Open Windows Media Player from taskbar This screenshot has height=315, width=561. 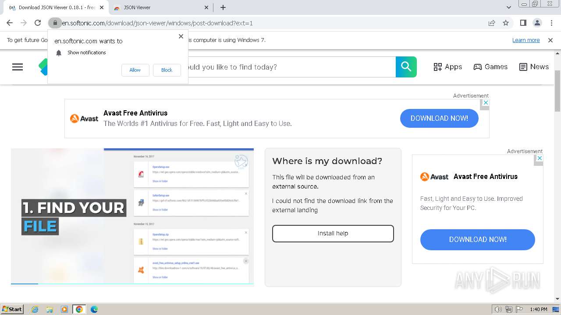click(x=64, y=309)
